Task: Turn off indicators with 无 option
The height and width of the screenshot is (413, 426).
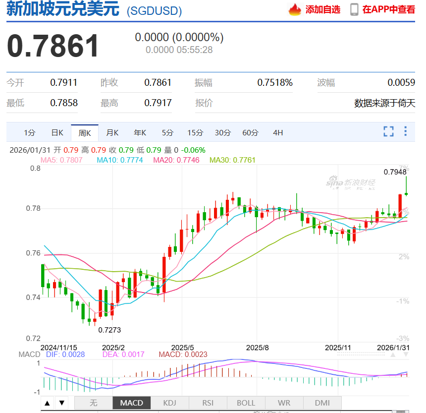Action: [x=94, y=403]
